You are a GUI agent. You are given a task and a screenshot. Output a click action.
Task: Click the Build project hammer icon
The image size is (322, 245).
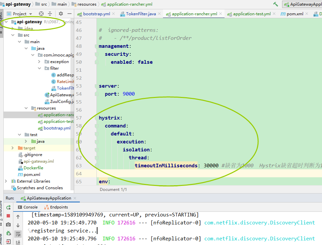pos(275,4)
